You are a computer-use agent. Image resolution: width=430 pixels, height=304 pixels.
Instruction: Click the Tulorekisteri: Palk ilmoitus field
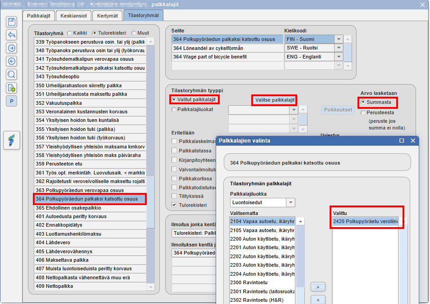(194, 233)
